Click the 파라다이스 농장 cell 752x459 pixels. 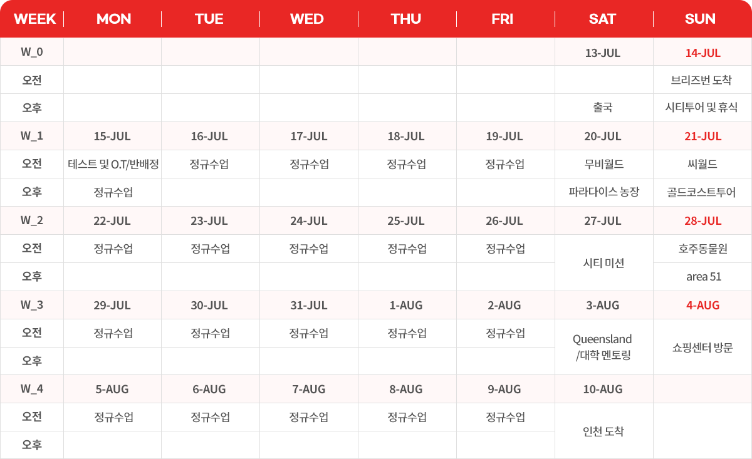tap(603, 192)
